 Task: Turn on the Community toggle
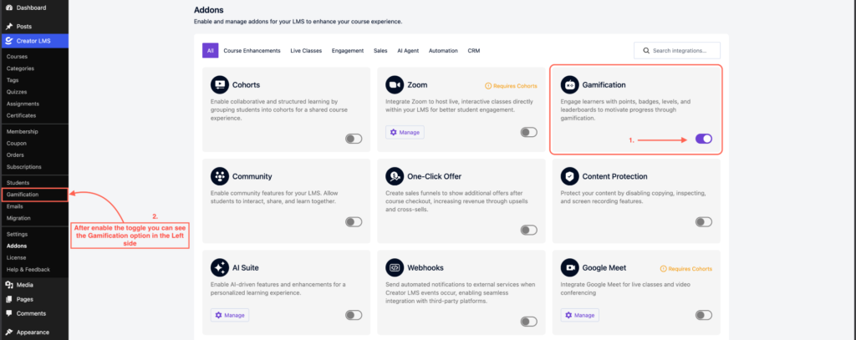[x=354, y=221]
